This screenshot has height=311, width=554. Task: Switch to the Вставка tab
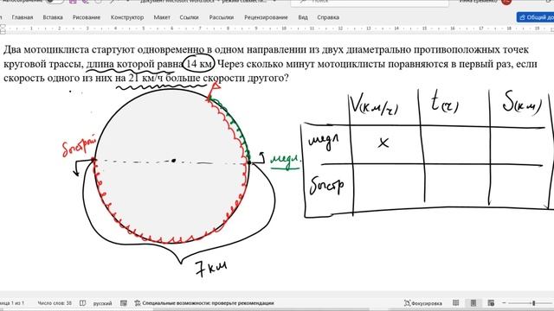[x=53, y=17]
